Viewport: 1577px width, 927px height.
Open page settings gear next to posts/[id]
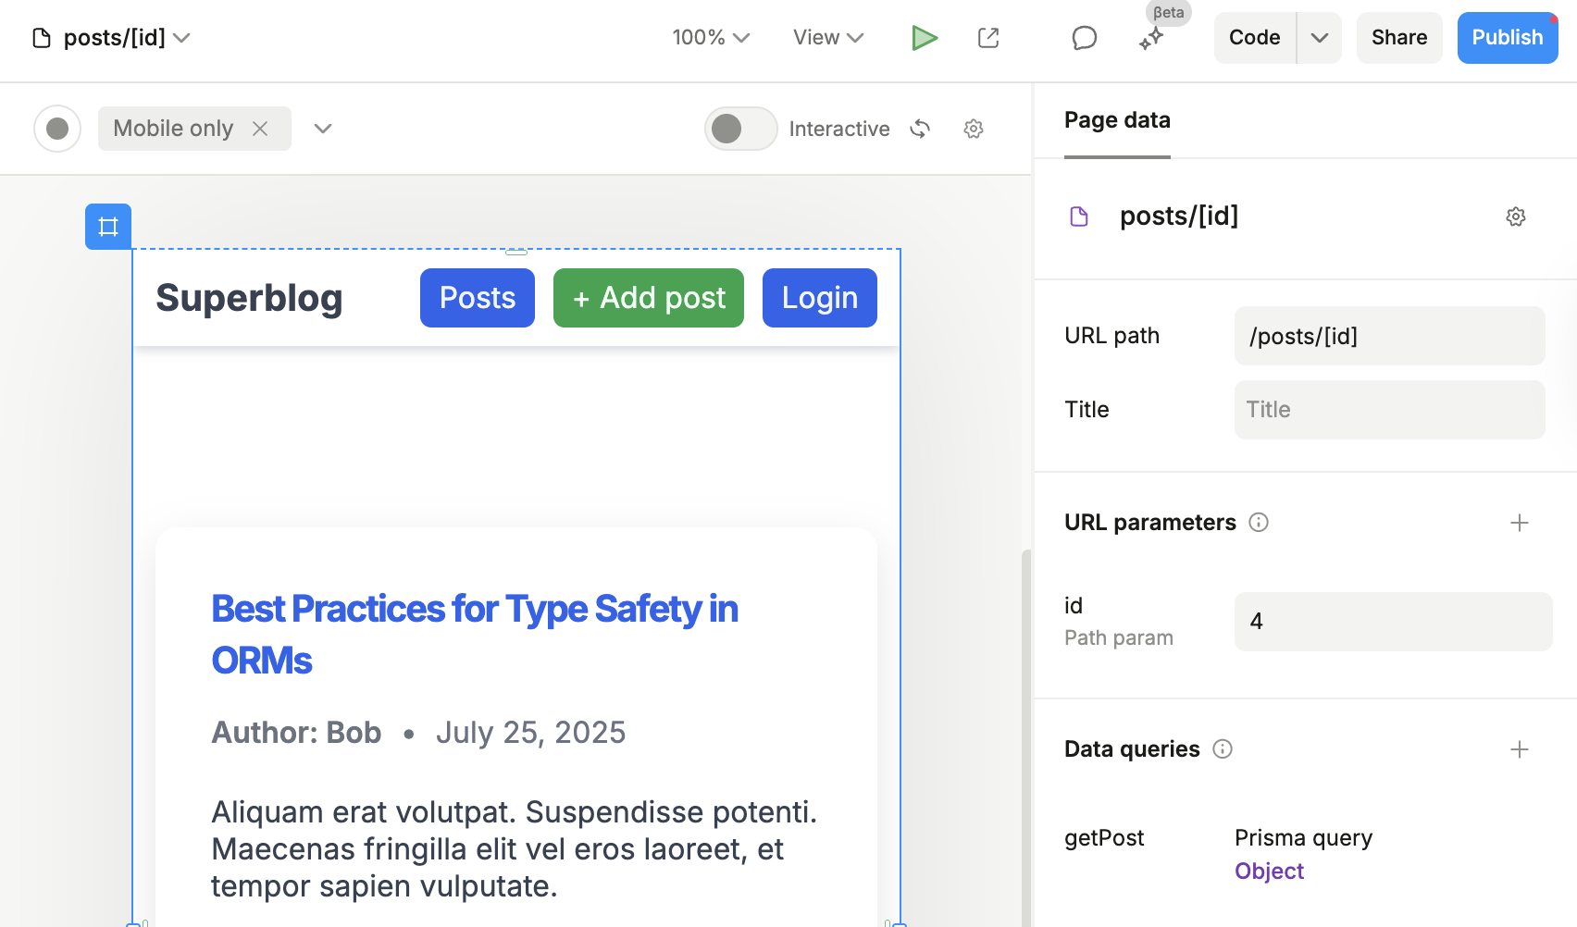point(1516,216)
